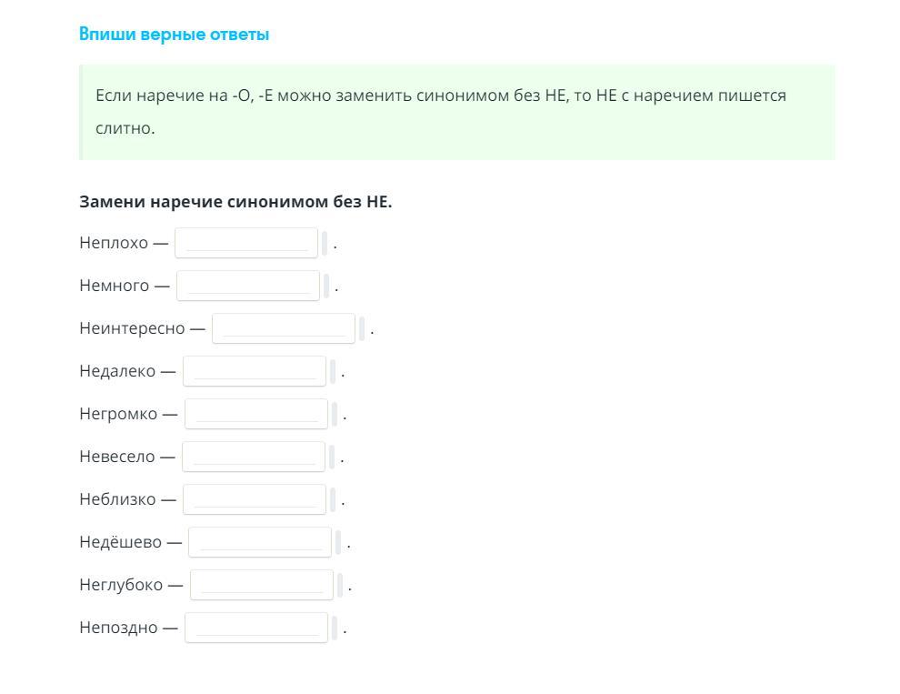Click the gray indicator after Неглубоко field

[340, 585]
